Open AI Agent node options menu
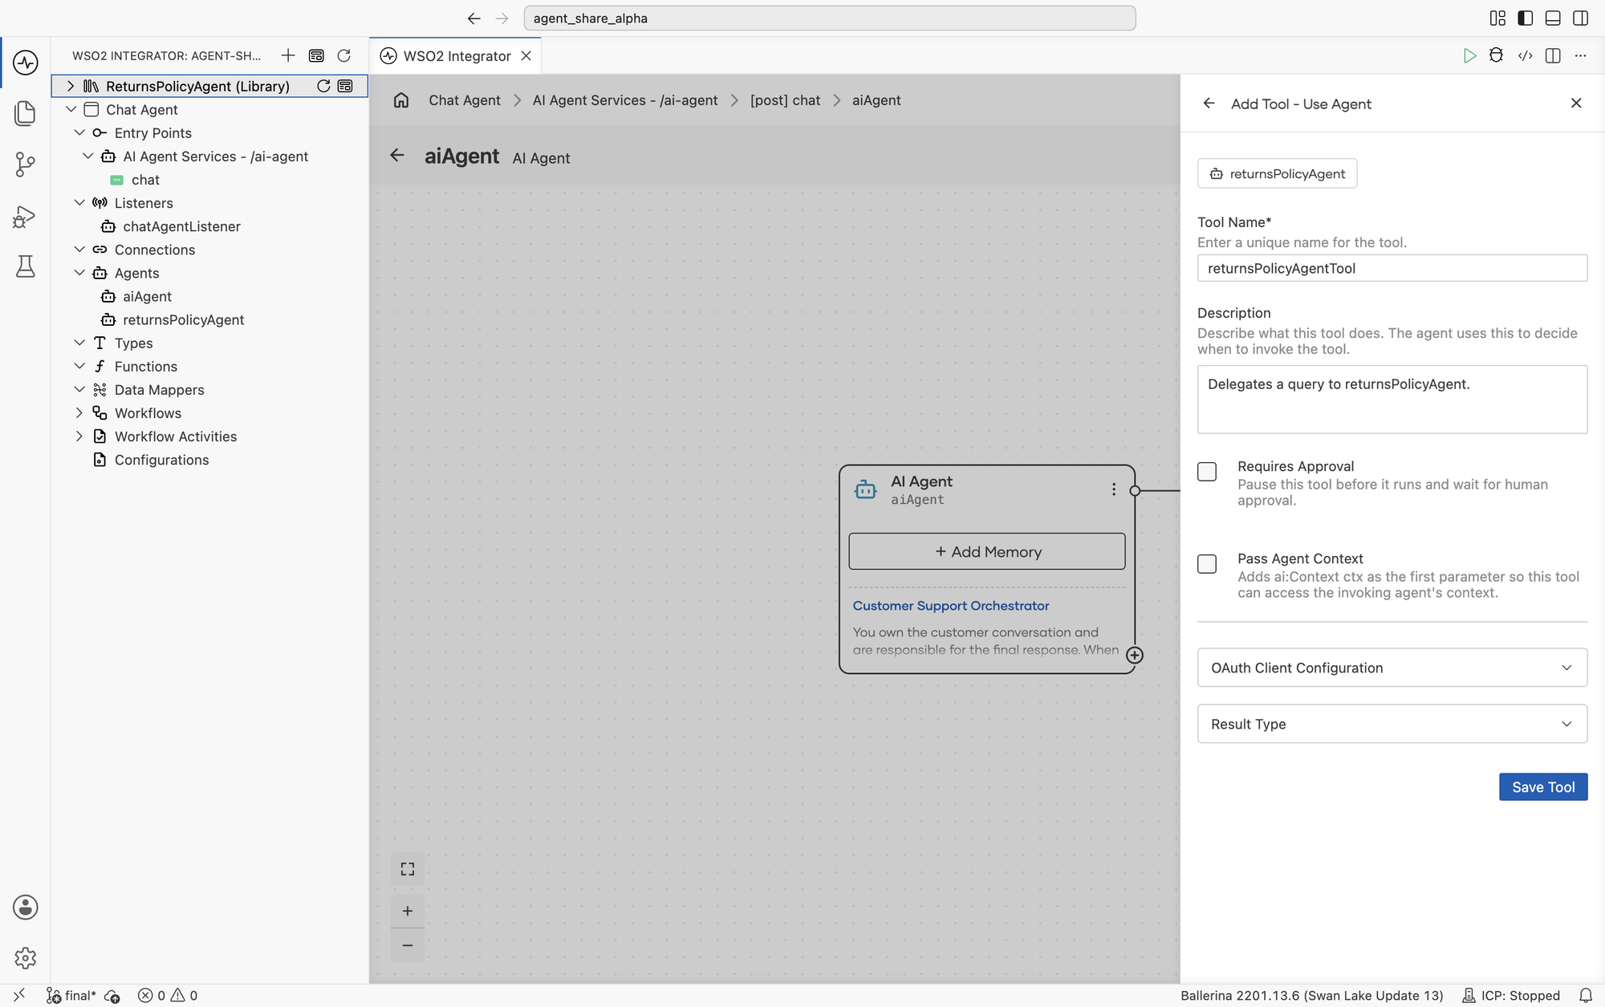1605x1007 pixels. tap(1114, 489)
